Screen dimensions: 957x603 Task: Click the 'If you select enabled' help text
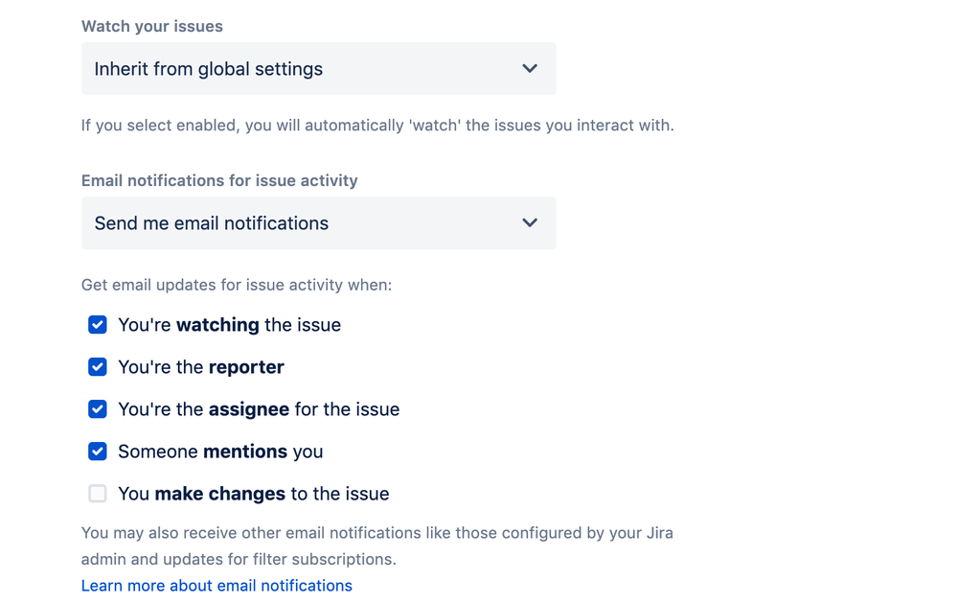click(x=377, y=126)
